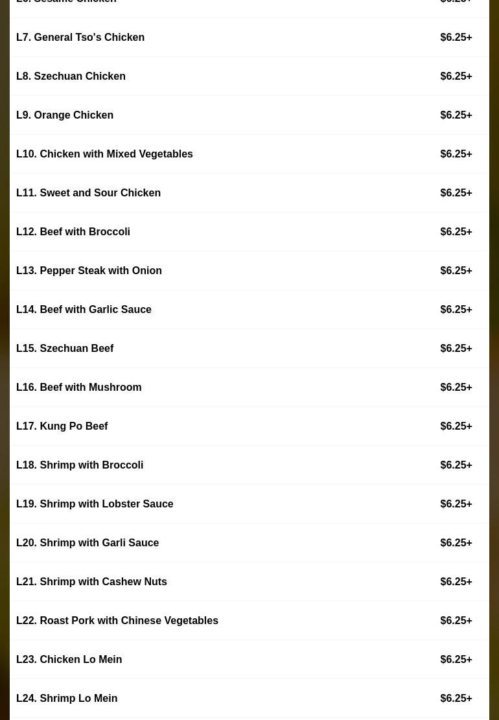Select L19. Shrimp with Lobster Sauce
Viewport: 499px width, 720px height.
coord(95,504)
